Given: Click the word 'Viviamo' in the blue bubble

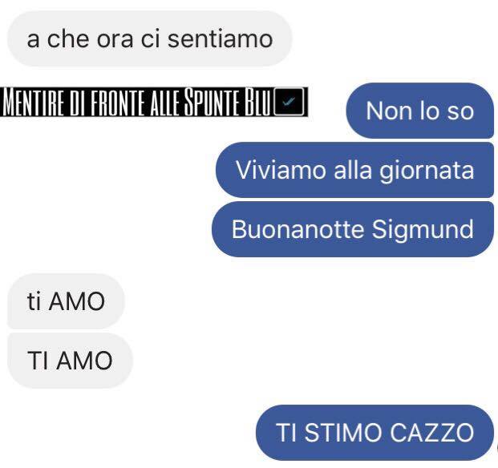Looking at the screenshot, I should [281, 170].
